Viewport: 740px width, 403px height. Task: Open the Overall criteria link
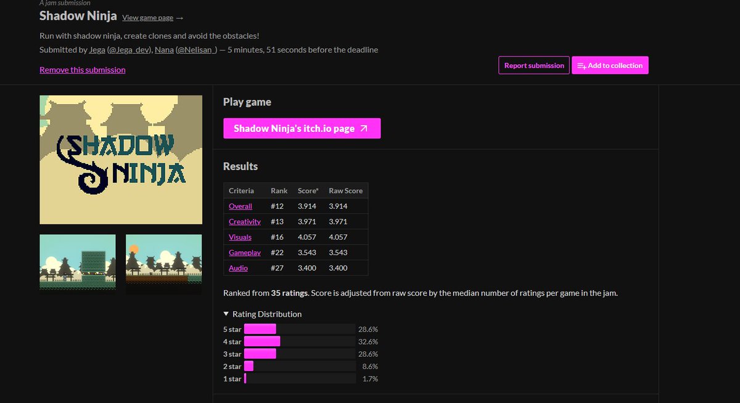pos(240,206)
